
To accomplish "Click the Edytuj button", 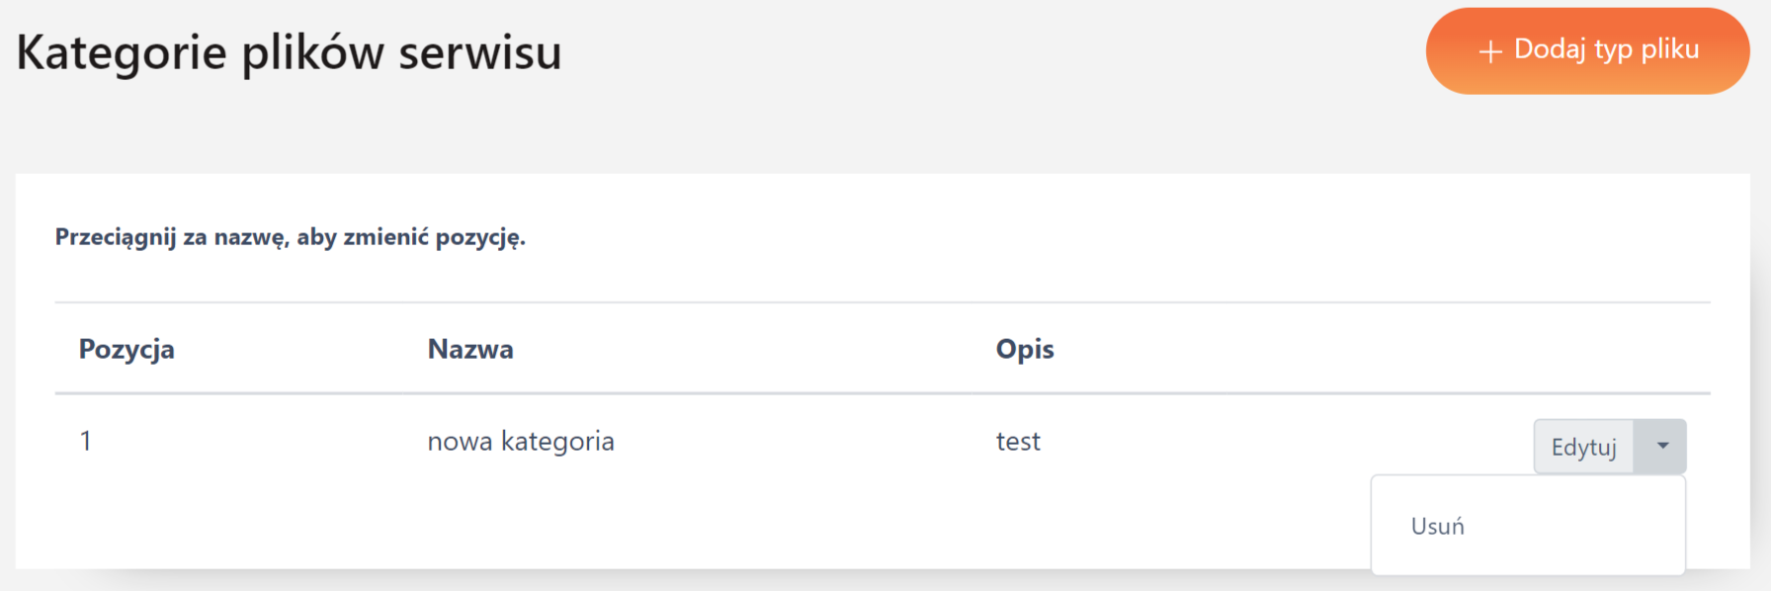I will (x=1583, y=447).
